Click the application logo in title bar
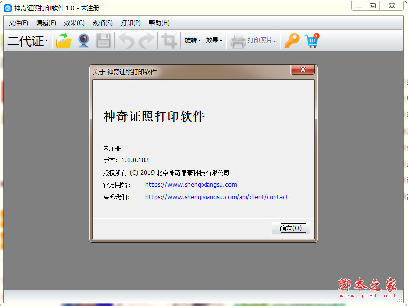The width and height of the screenshot is (408, 306). (x=6, y=6)
